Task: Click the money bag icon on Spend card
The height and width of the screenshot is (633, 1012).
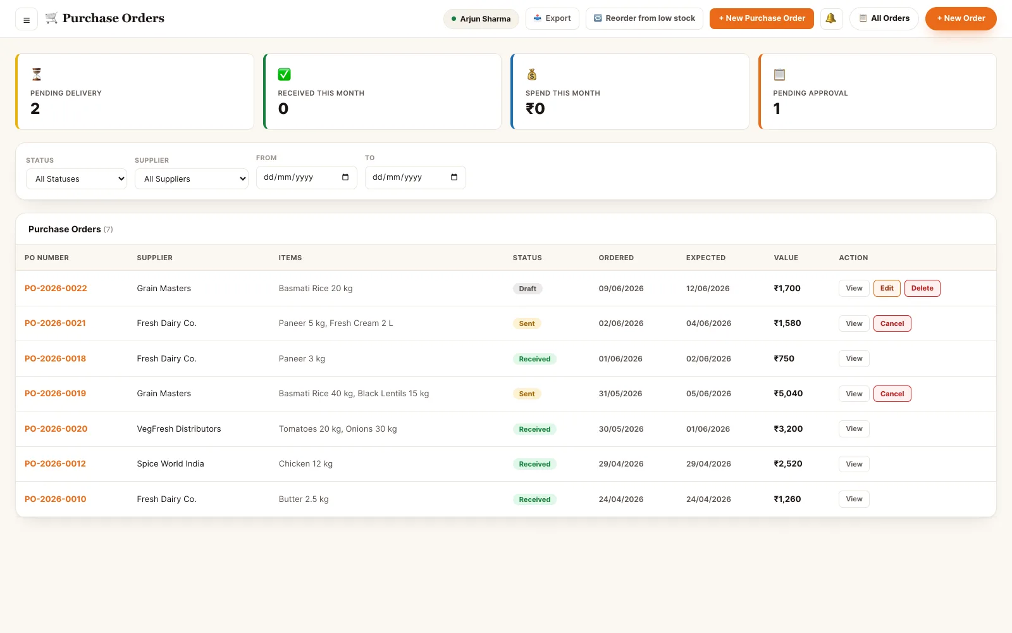Action: click(532, 74)
